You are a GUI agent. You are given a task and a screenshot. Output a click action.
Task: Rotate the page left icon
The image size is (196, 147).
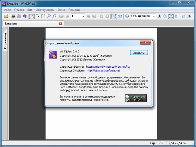tap(183, 16)
